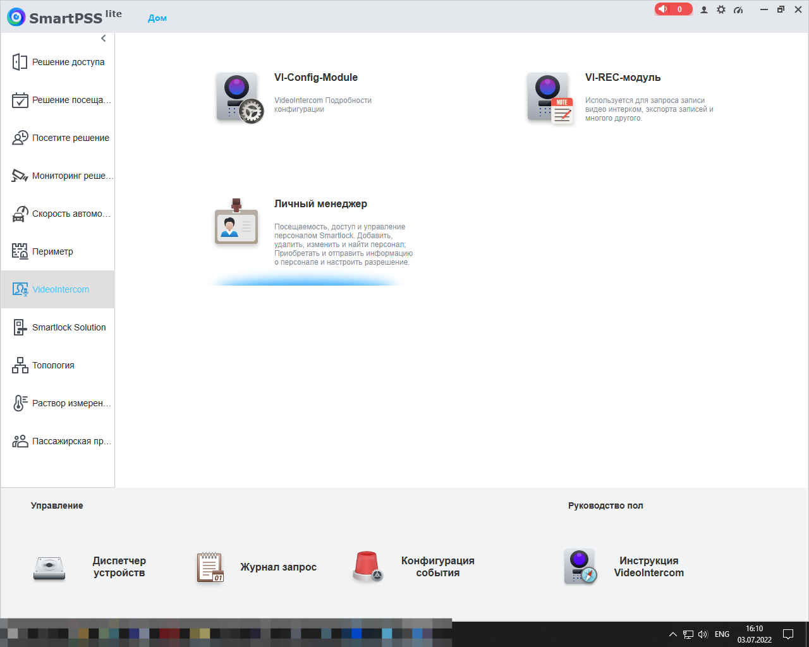This screenshot has width=809, height=647.
Task: Open the VI-Config-Module camera gear icon
Action: click(x=239, y=97)
